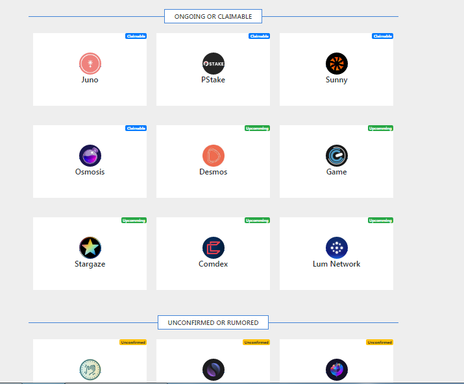Open the Juno airdrop name link
Screen dimensions: 464x384
coord(90,80)
